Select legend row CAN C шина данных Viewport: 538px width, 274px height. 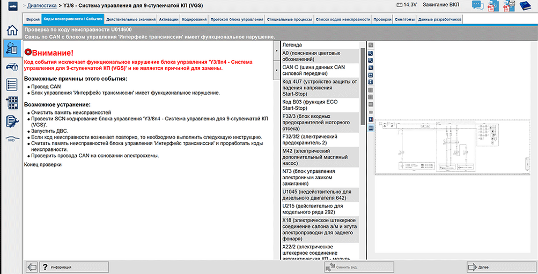coord(320,70)
